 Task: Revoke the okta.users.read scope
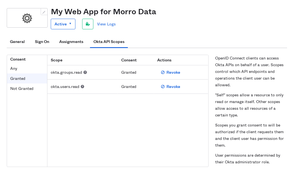[170, 87]
